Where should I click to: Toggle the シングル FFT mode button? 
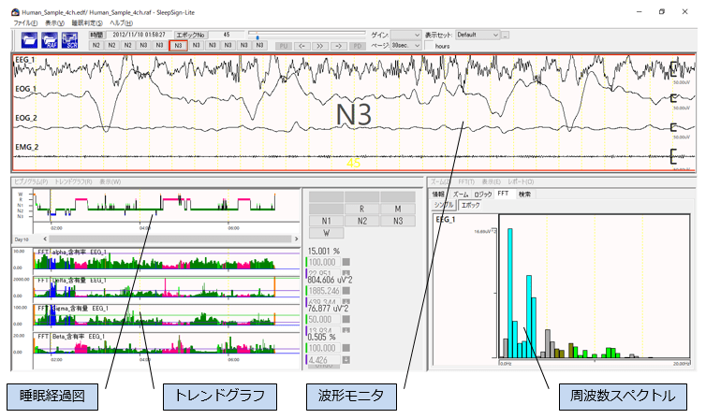coord(443,204)
